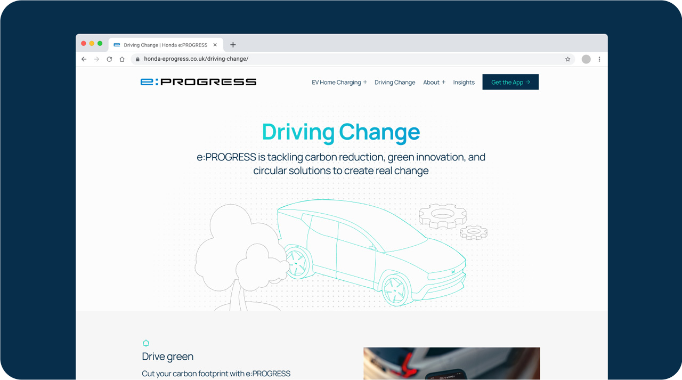
Task: Close the Driving Change tab
Action: [215, 45]
